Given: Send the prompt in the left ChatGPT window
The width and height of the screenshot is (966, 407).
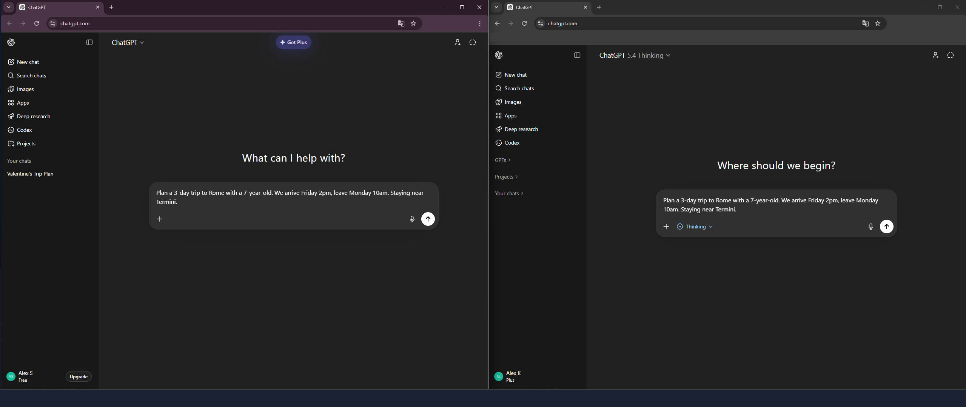Looking at the screenshot, I should 428,219.
